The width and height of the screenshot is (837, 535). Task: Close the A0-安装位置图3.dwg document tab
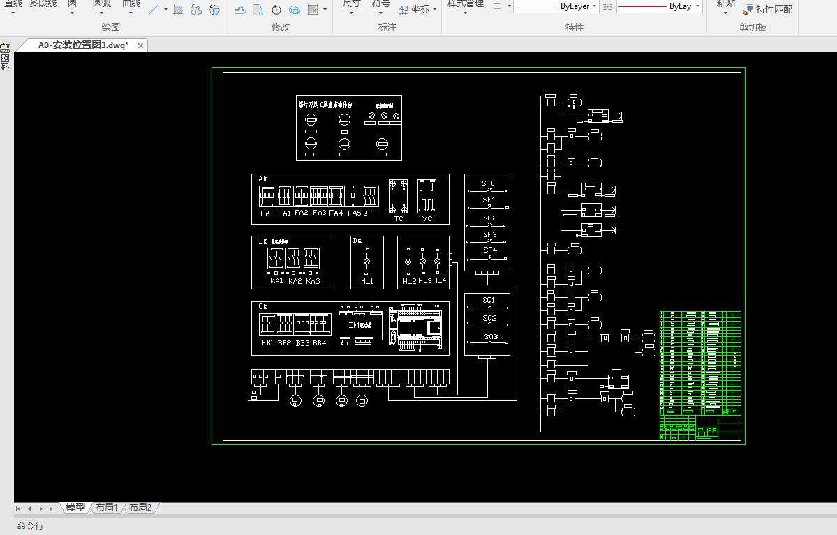tap(140, 45)
